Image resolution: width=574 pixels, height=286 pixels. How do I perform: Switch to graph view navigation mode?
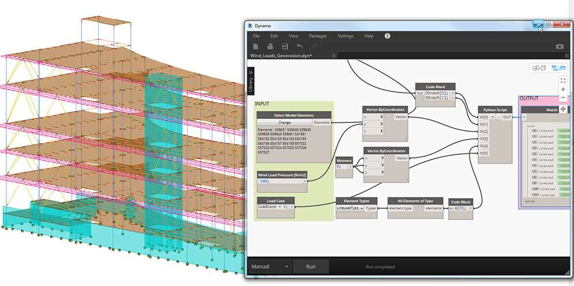559,68
